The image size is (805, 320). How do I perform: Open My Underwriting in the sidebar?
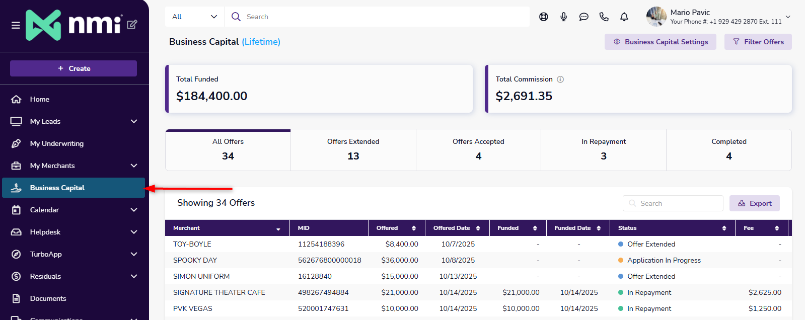pos(57,143)
